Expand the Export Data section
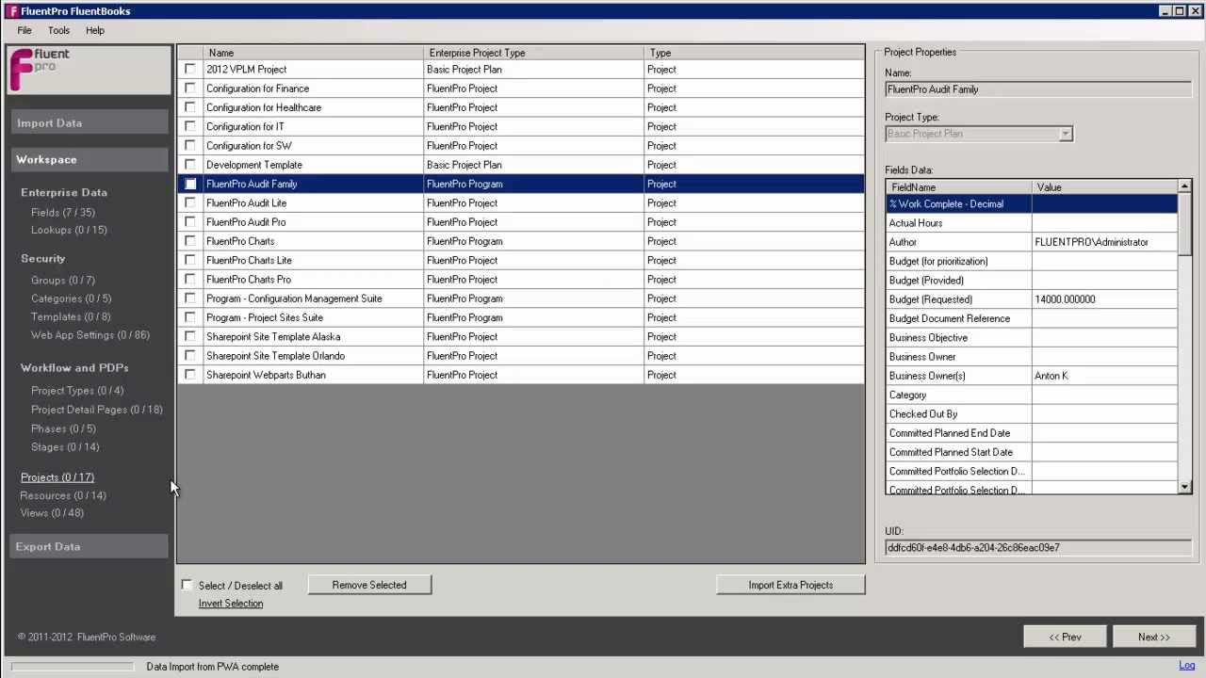1206x678 pixels. (x=90, y=546)
